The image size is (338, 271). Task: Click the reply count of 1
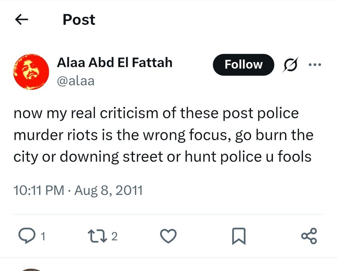pyautogui.click(x=43, y=236)
